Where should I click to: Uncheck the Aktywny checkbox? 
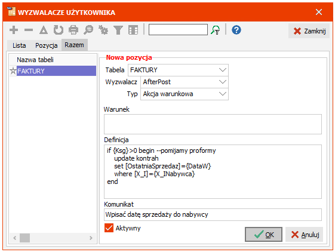click(x=109, y=228)
